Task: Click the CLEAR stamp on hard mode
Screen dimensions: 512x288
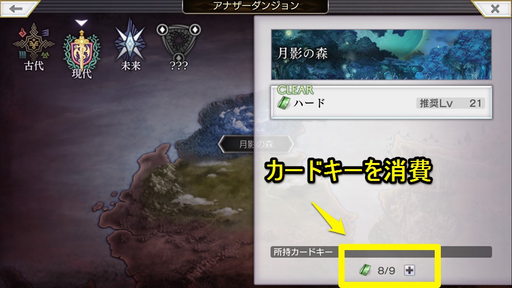Action: (x=295, y=90)
